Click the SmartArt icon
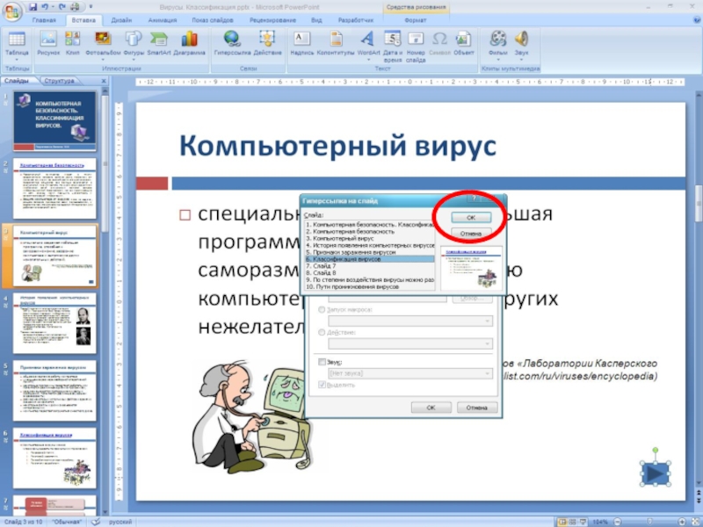Image resolution: width=703 pixels, height=527 pixels. 158,40
